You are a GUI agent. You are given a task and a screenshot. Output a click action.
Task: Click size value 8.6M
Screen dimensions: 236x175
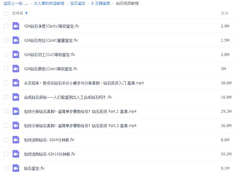[225, 140]
